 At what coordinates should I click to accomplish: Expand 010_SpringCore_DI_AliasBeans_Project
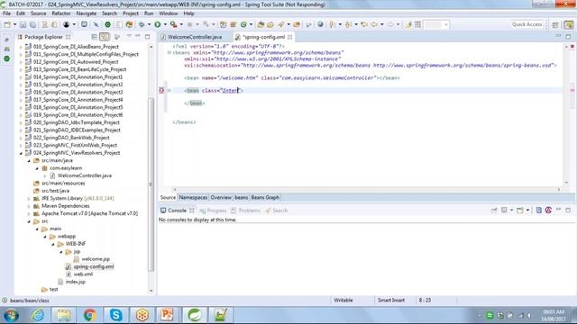pyautogui.click(x=21, y=47)
